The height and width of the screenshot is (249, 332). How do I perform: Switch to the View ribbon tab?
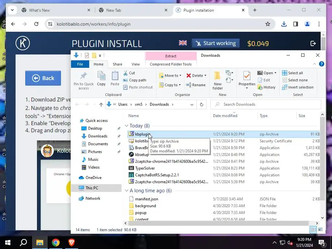tap(136, 64)
